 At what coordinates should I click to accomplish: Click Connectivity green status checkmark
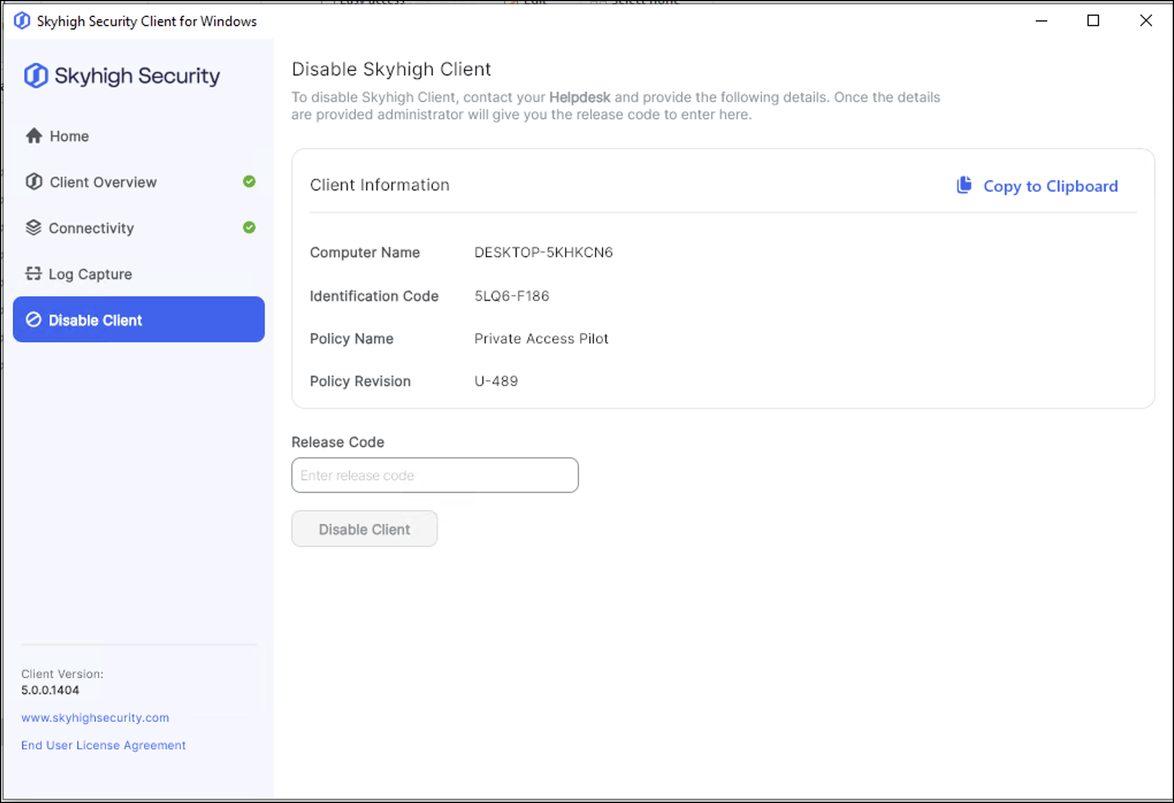249,228
